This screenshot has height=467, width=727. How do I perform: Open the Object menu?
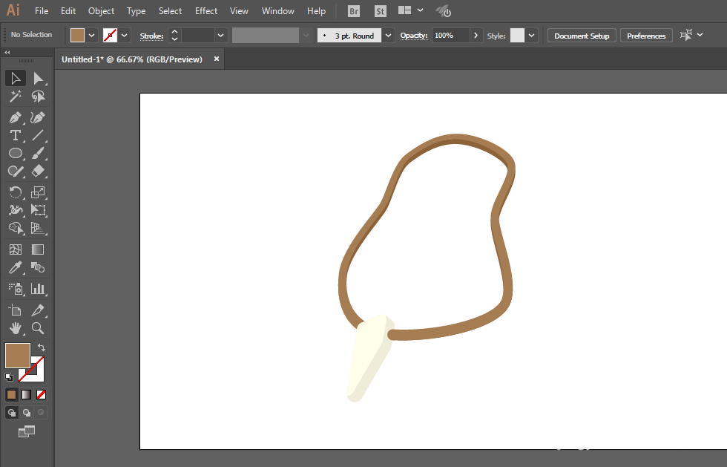coord(101,10)
